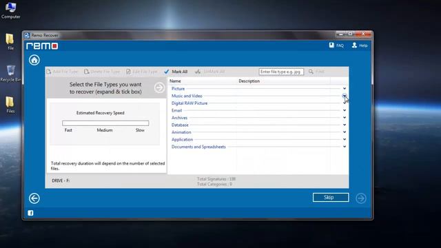Open the Computer desktop icon

point(11,11)
